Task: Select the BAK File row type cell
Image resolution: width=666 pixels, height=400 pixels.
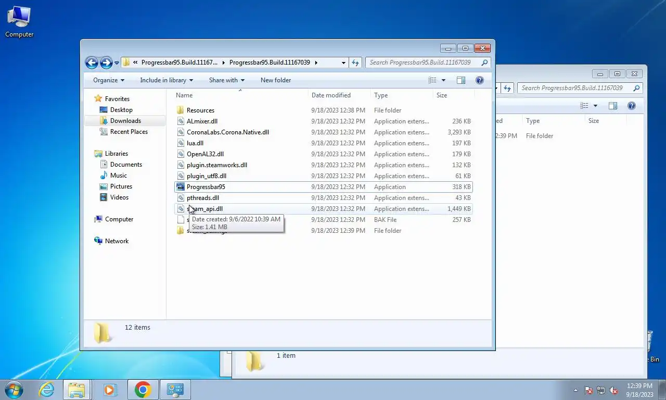Action: point(385,220)
